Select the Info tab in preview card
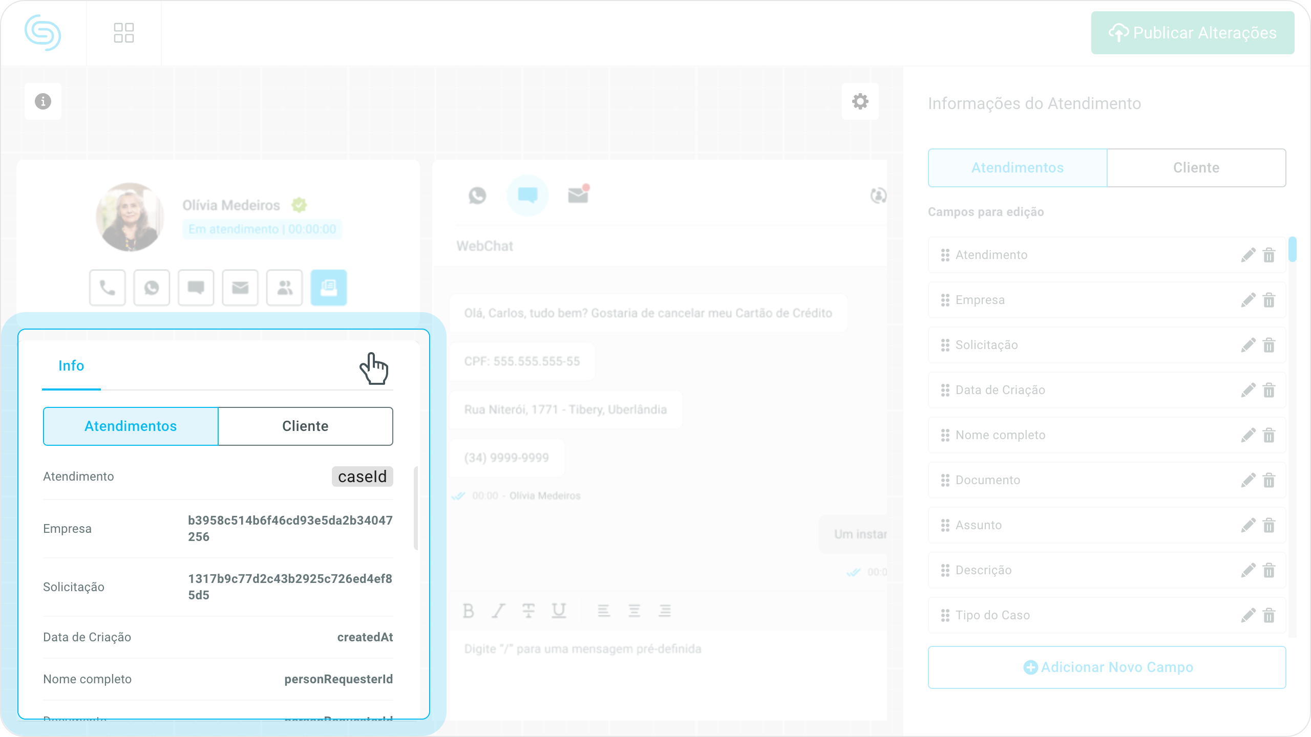 click(71, 366)
